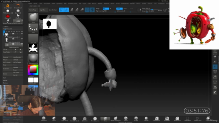219x123 pixels.
Task: Toggle the Rgb button
Action: click(x=106, y=9)
